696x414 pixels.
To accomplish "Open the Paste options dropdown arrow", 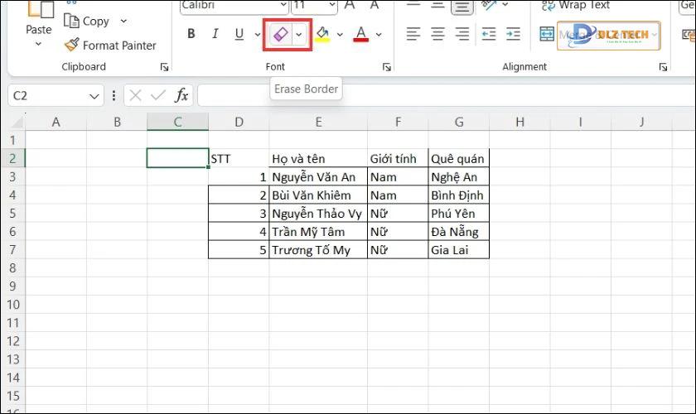I will click(x=39, y=44).
